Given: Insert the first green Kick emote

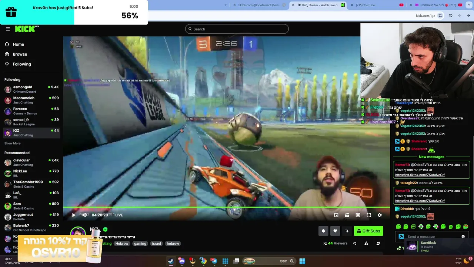Looking at the screenshot, I should pyautogui.click(x=398, y=227).
